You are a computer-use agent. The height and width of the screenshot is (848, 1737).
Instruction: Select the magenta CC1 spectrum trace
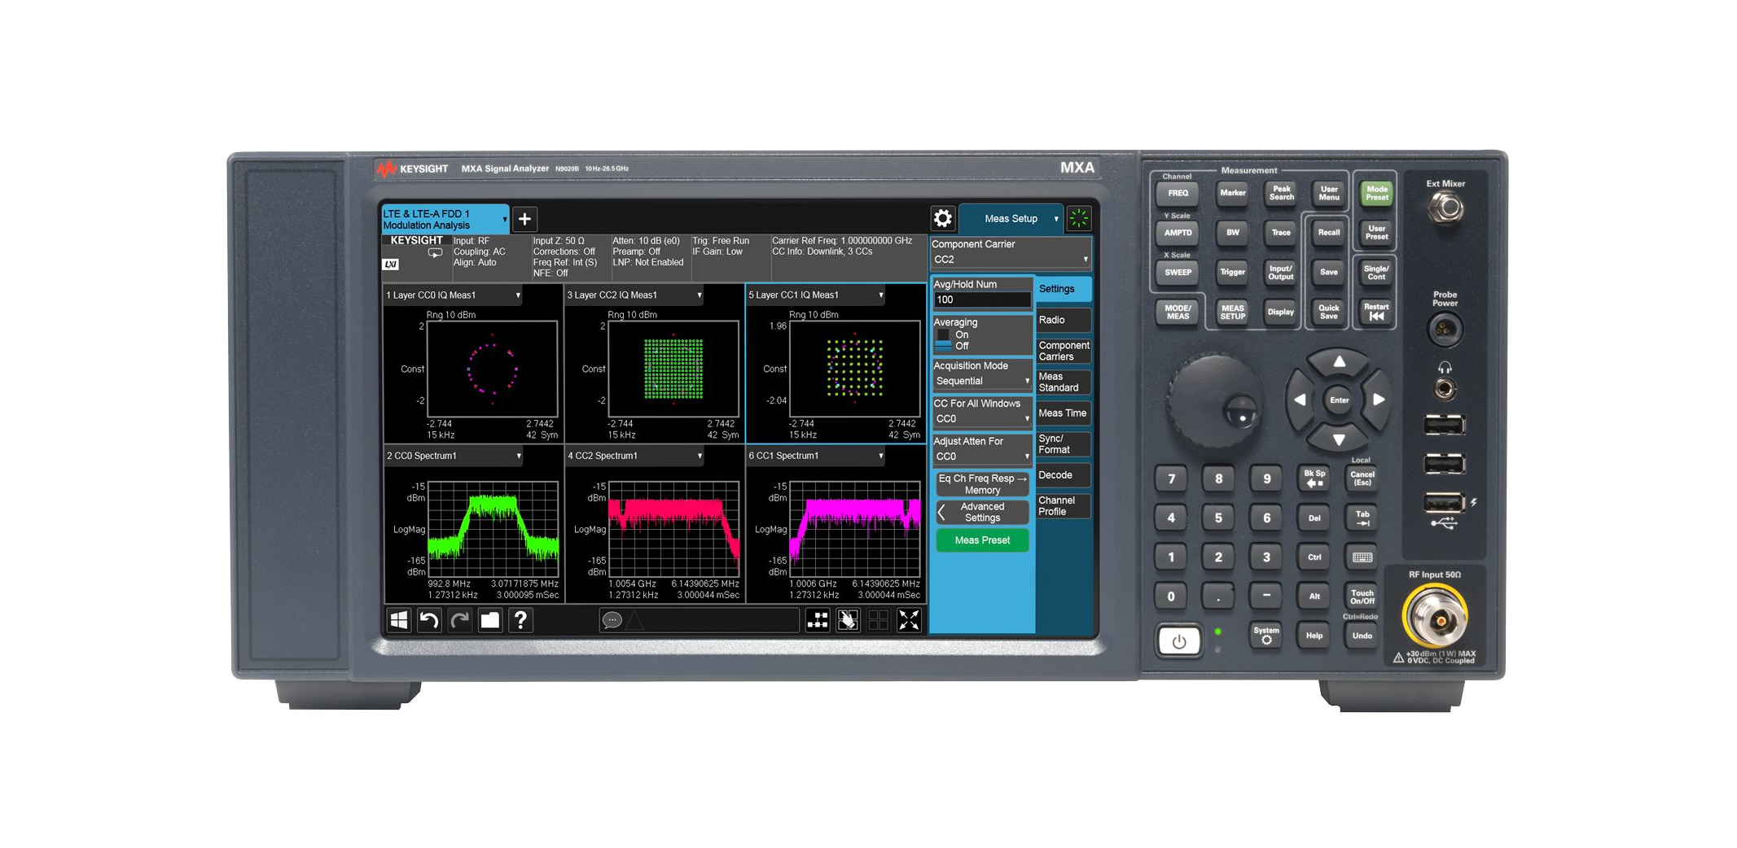[x=855, y=529]
